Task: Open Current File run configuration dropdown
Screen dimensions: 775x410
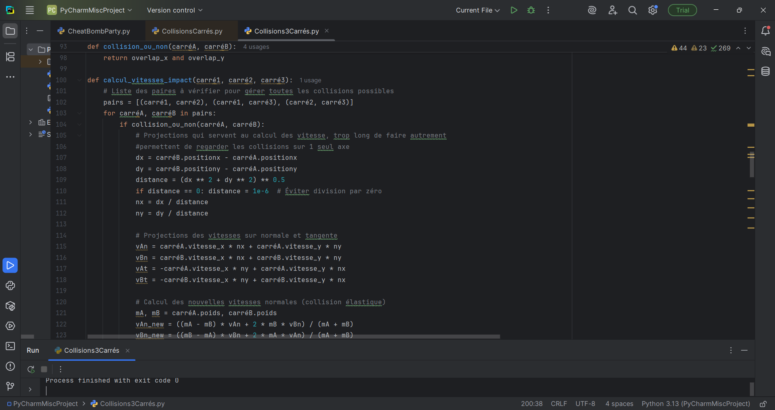Action: [477, 10]
